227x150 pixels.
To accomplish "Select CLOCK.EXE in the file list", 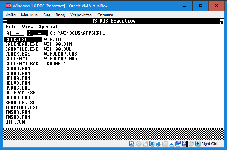I will pos(18,54).
